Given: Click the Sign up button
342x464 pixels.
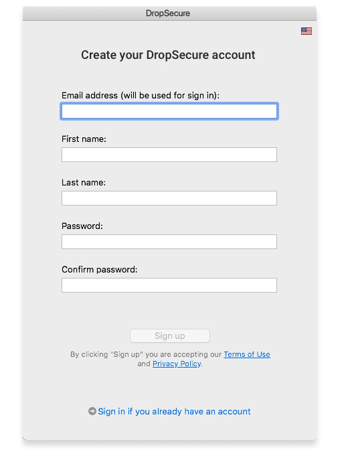Looking at the screenshot, I should (170, 336).
